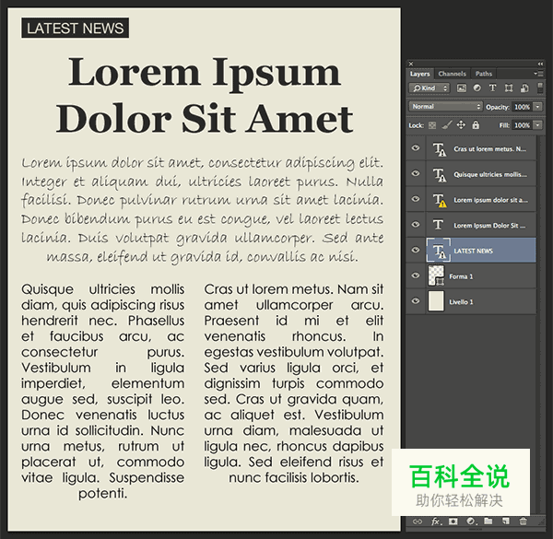Select the Lorem Ipsum Dolor Sit layer
The image size is (553, 539).
point(489,225)
